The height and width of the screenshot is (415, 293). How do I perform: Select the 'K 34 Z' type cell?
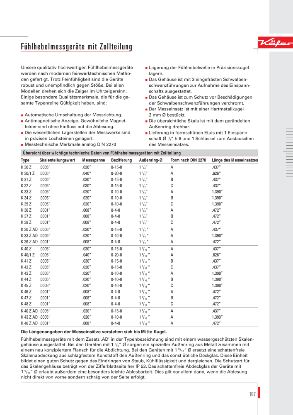click(x=26, y=198)
